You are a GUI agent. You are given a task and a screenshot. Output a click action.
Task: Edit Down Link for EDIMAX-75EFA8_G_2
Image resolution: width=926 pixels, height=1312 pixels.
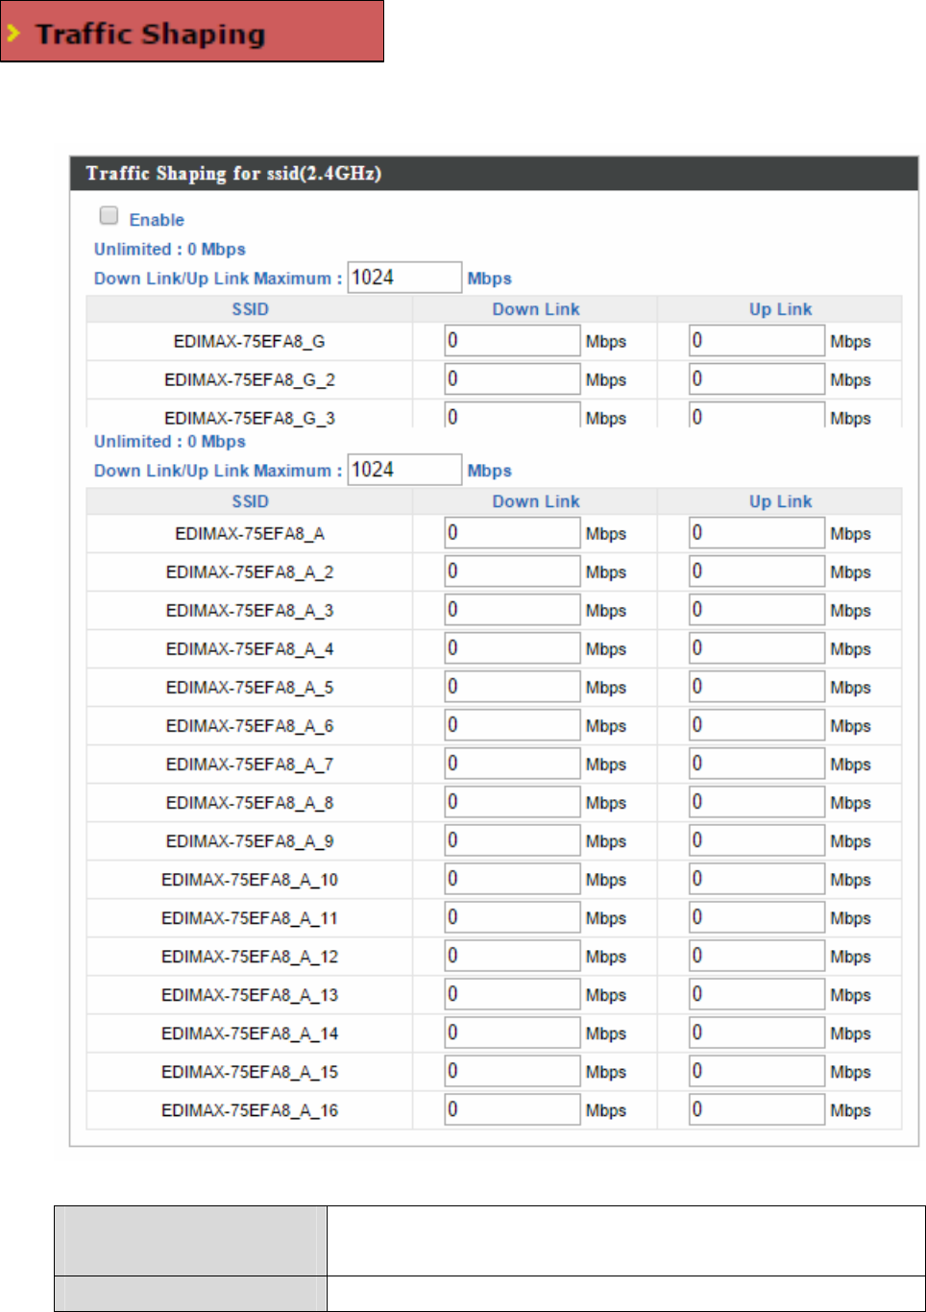coord(513,379)
